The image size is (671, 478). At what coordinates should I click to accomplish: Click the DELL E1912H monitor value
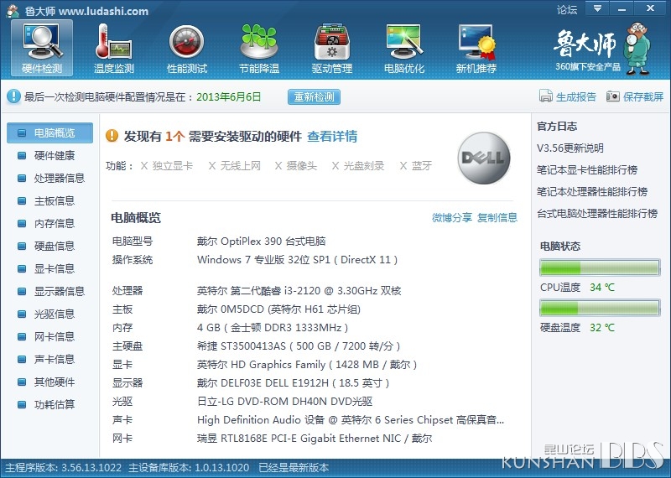point(293,383)
